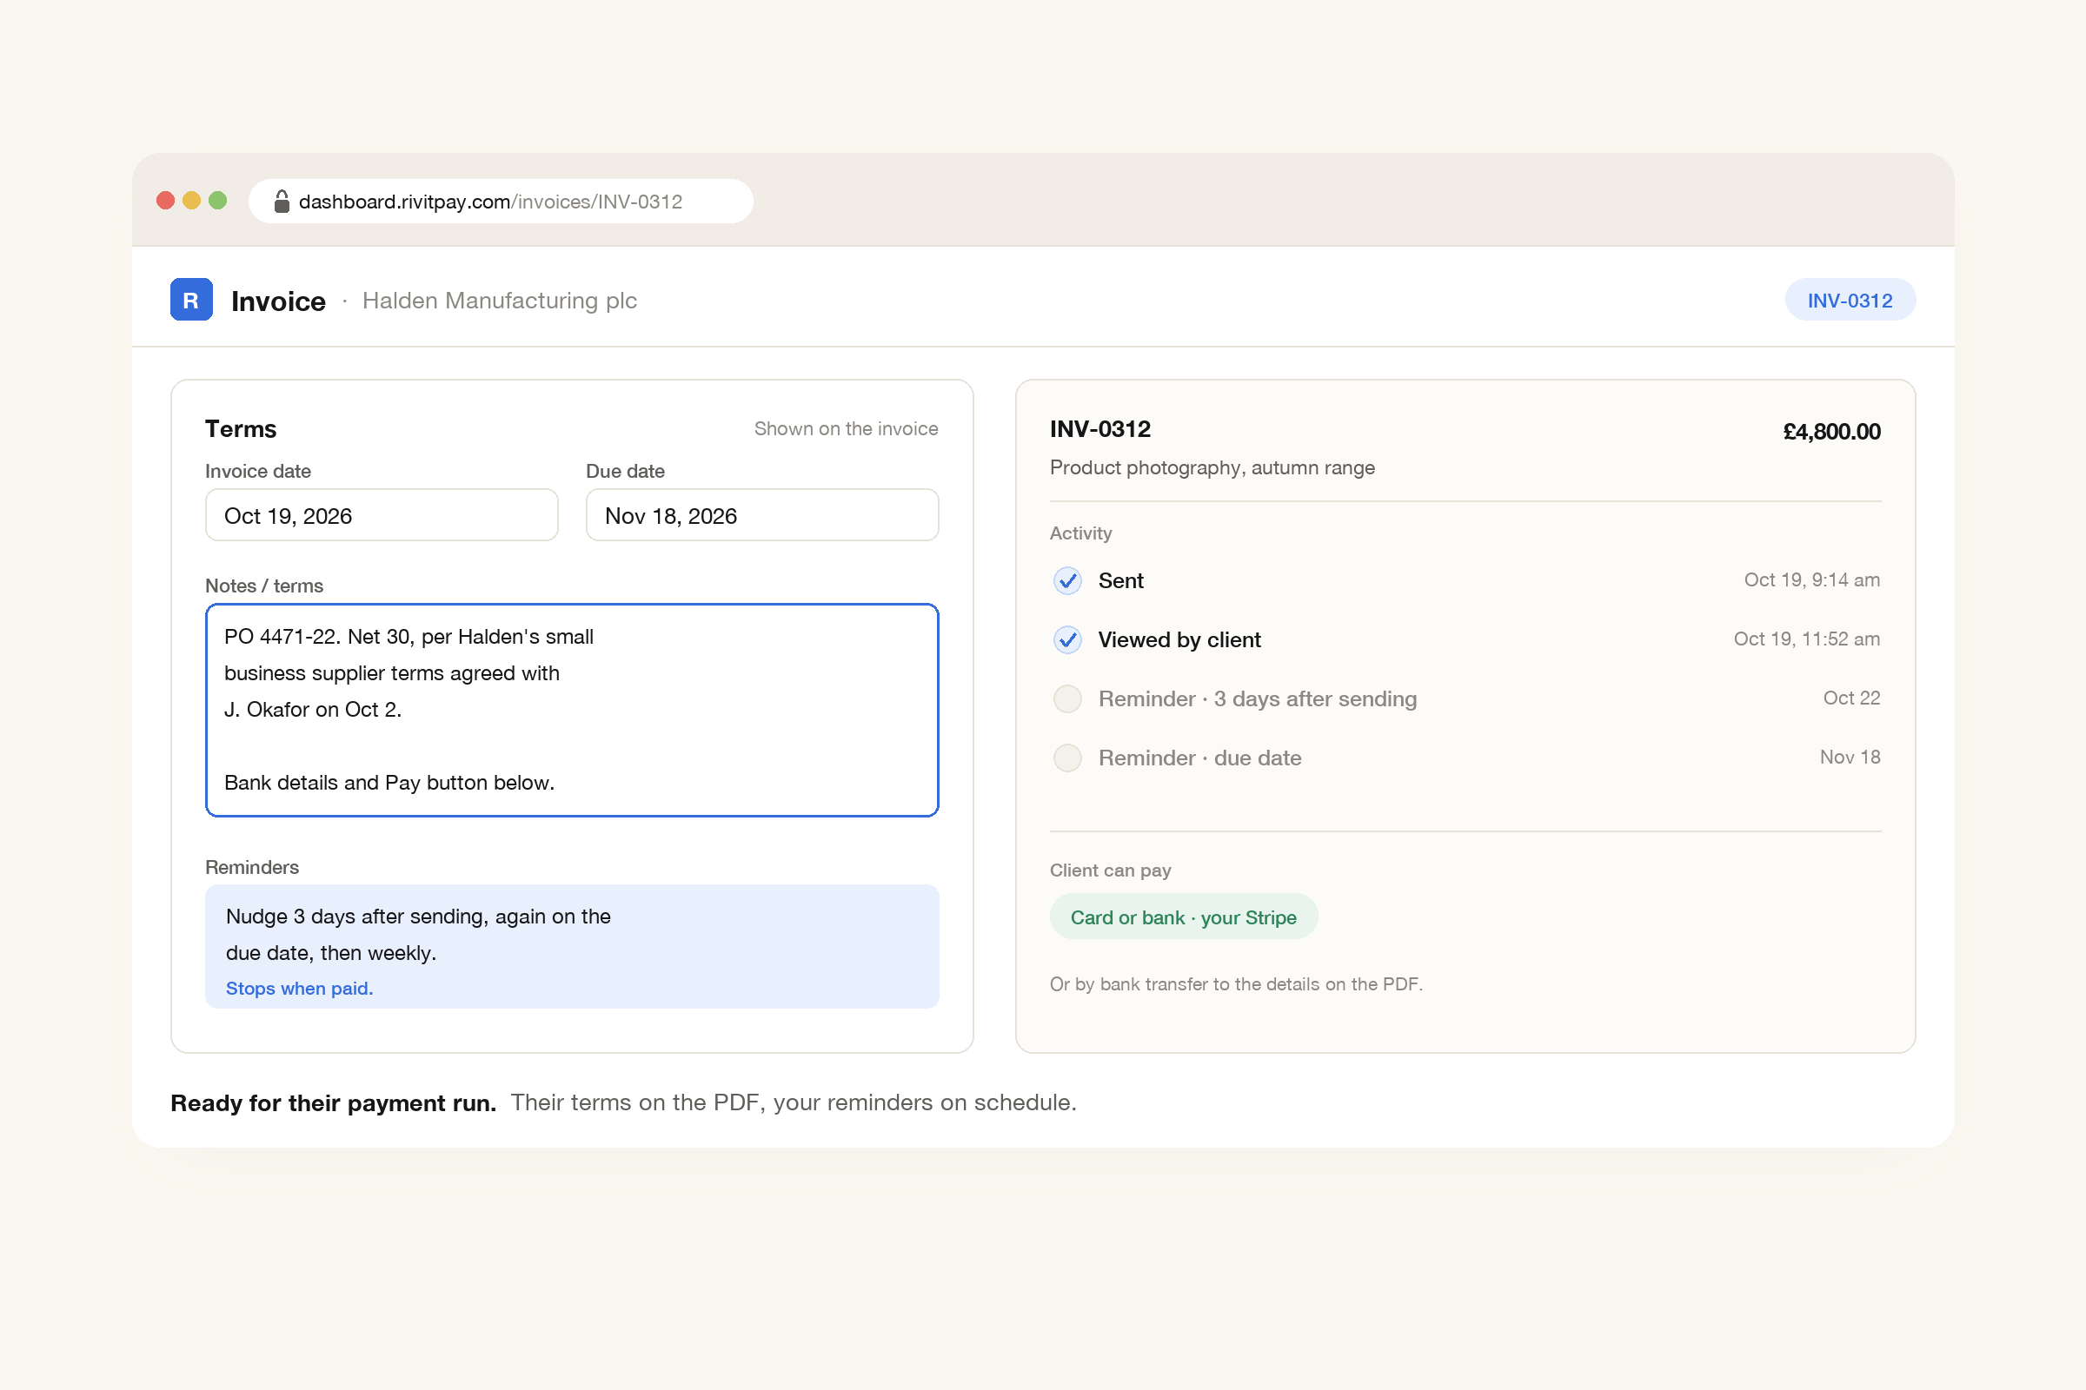Click the Client can pay label
Screen dimensions: 2086x1390
tap(1110, 870)
